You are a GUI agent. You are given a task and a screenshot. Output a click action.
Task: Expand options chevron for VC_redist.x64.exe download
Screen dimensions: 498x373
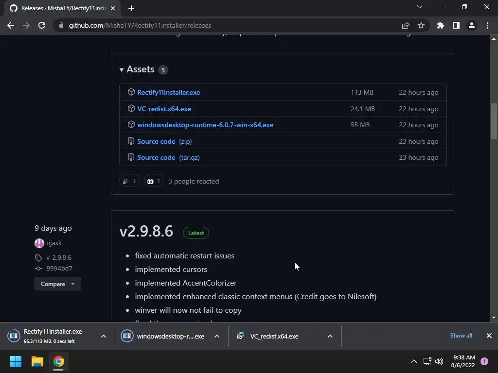(330, 336)
